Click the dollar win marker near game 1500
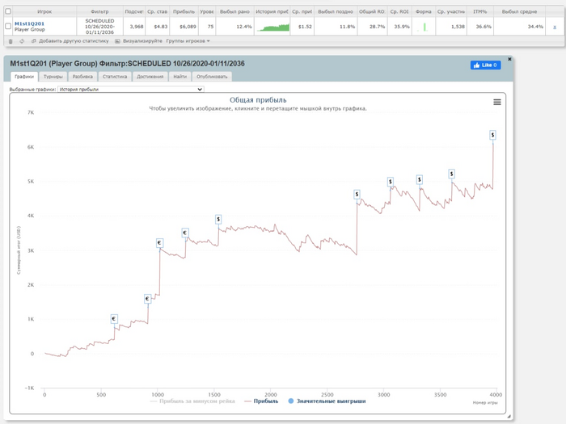Image resolution: width=566 pixels, height=424 pixels. click(x=218, y=219)
